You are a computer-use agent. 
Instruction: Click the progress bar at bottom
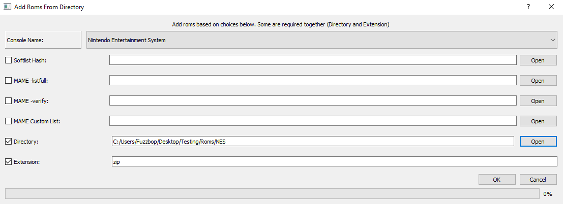coord(272,193)
